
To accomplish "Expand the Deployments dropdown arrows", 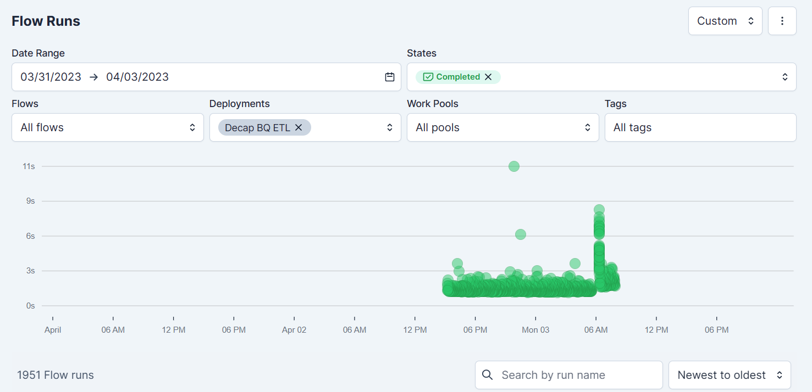I will 390,127.
